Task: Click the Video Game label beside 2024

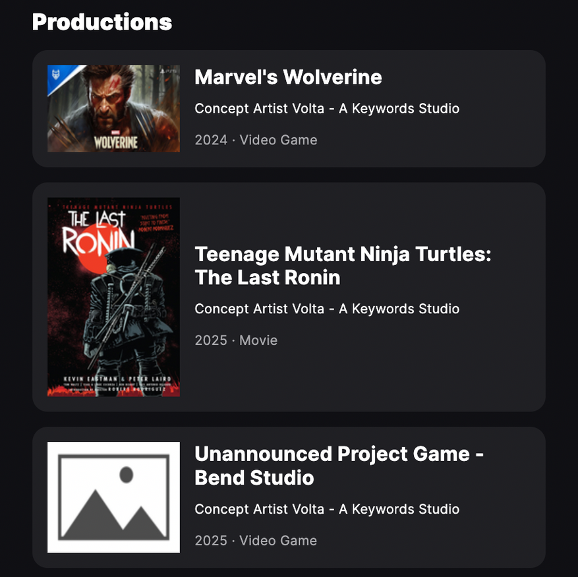Action: [x=278, y=140]
